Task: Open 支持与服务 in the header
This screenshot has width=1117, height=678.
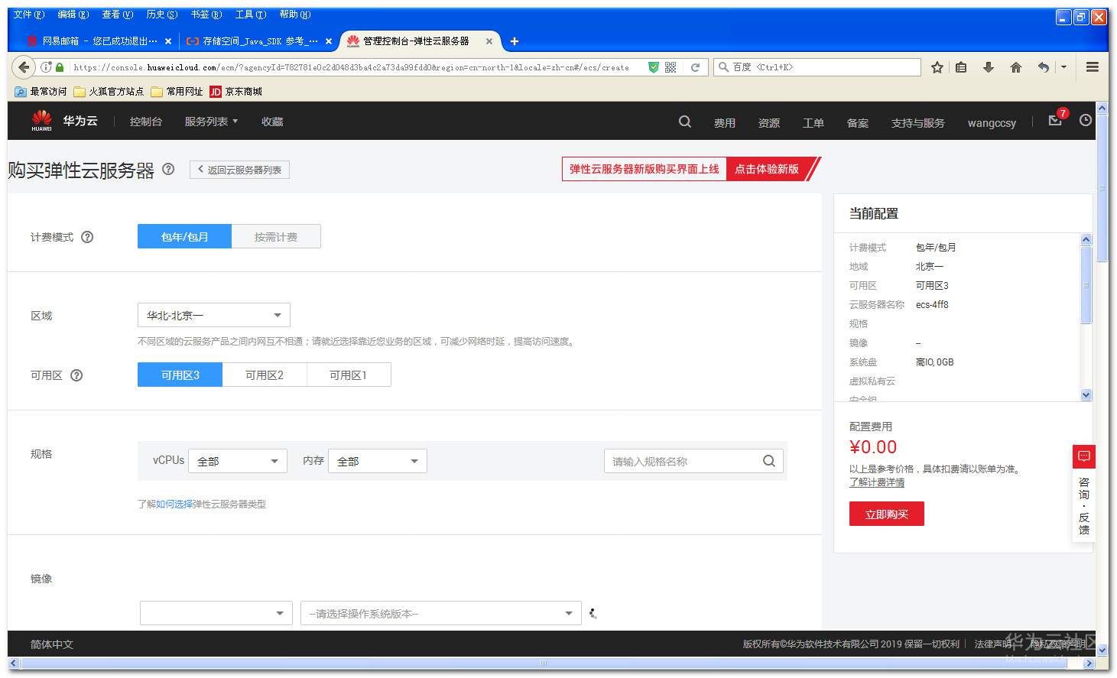Action: click(x=918, y=123)
